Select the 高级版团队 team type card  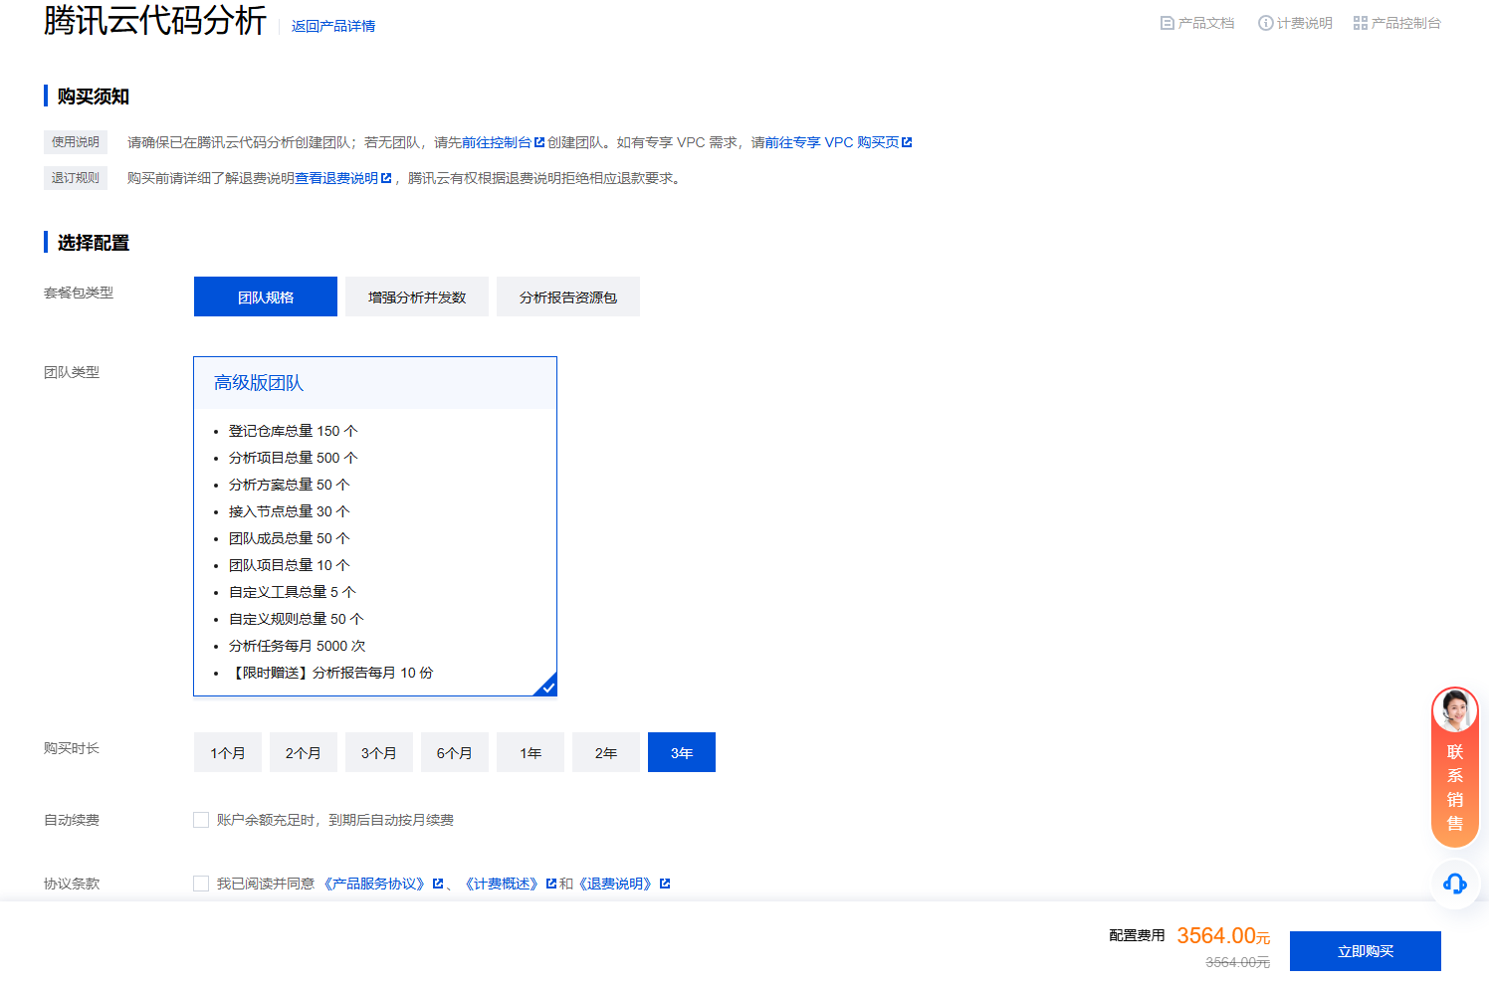[374, 525]
